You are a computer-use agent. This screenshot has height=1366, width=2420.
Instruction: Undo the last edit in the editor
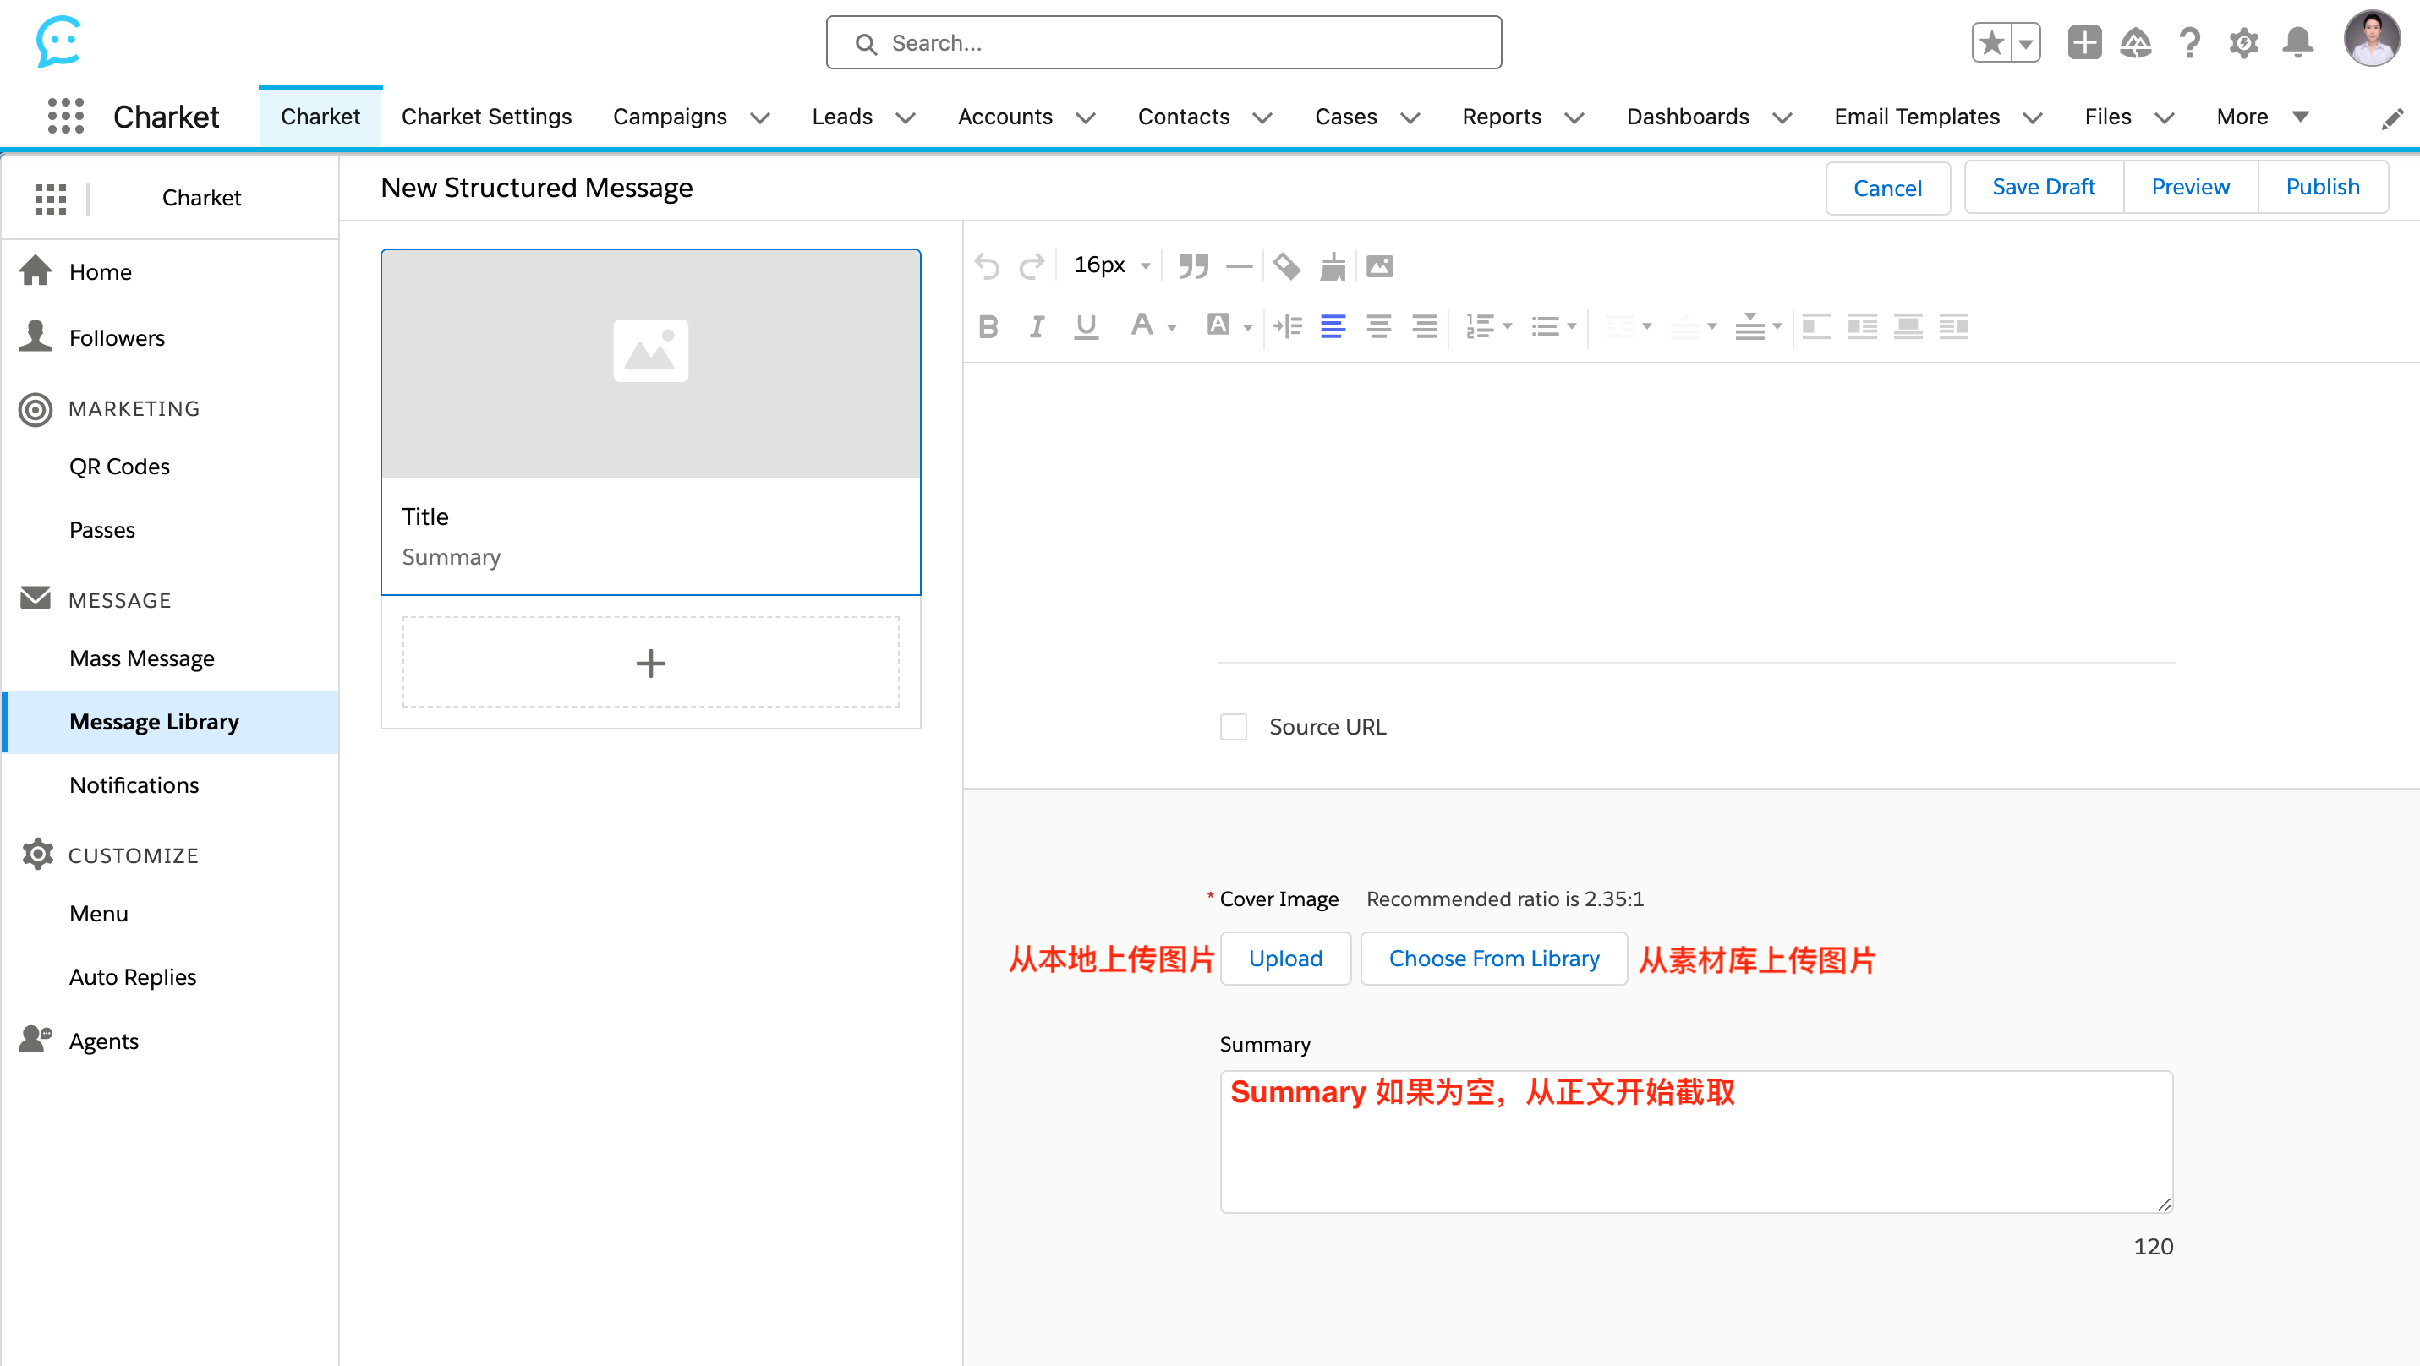coord(987,266)
